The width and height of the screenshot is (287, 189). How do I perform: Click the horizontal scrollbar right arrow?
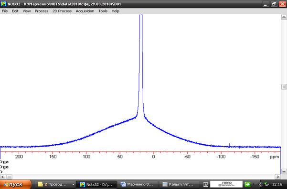(277, 177)
